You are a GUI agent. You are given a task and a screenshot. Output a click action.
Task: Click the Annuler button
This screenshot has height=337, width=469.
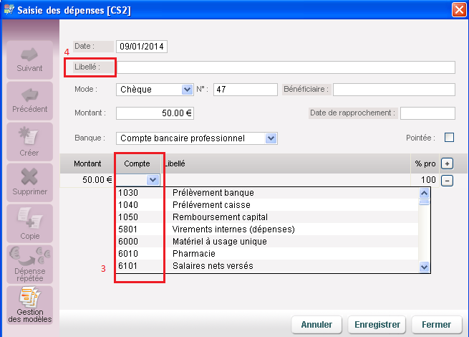[x=316, y=324]
